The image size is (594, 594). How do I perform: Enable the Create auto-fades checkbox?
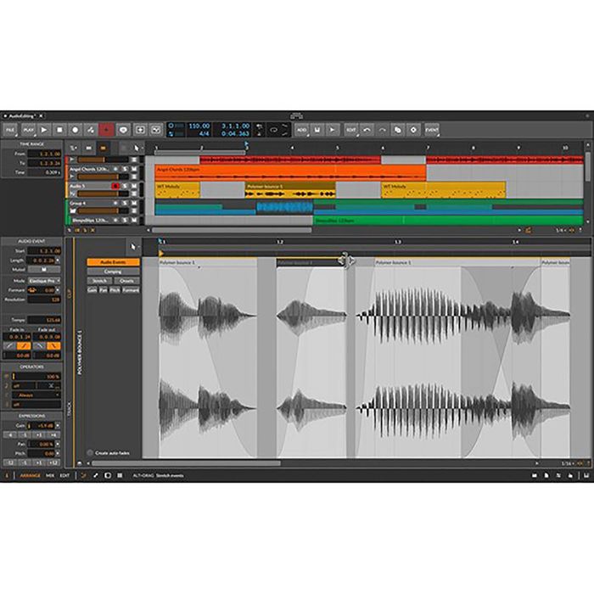pos(91,453)
